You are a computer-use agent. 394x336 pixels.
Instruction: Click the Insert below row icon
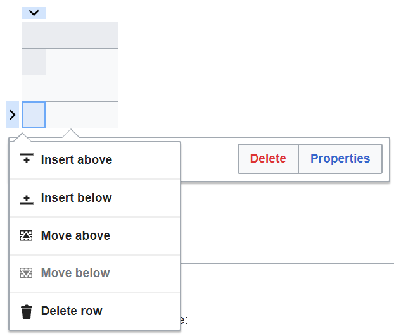click(x=27, y=198)
